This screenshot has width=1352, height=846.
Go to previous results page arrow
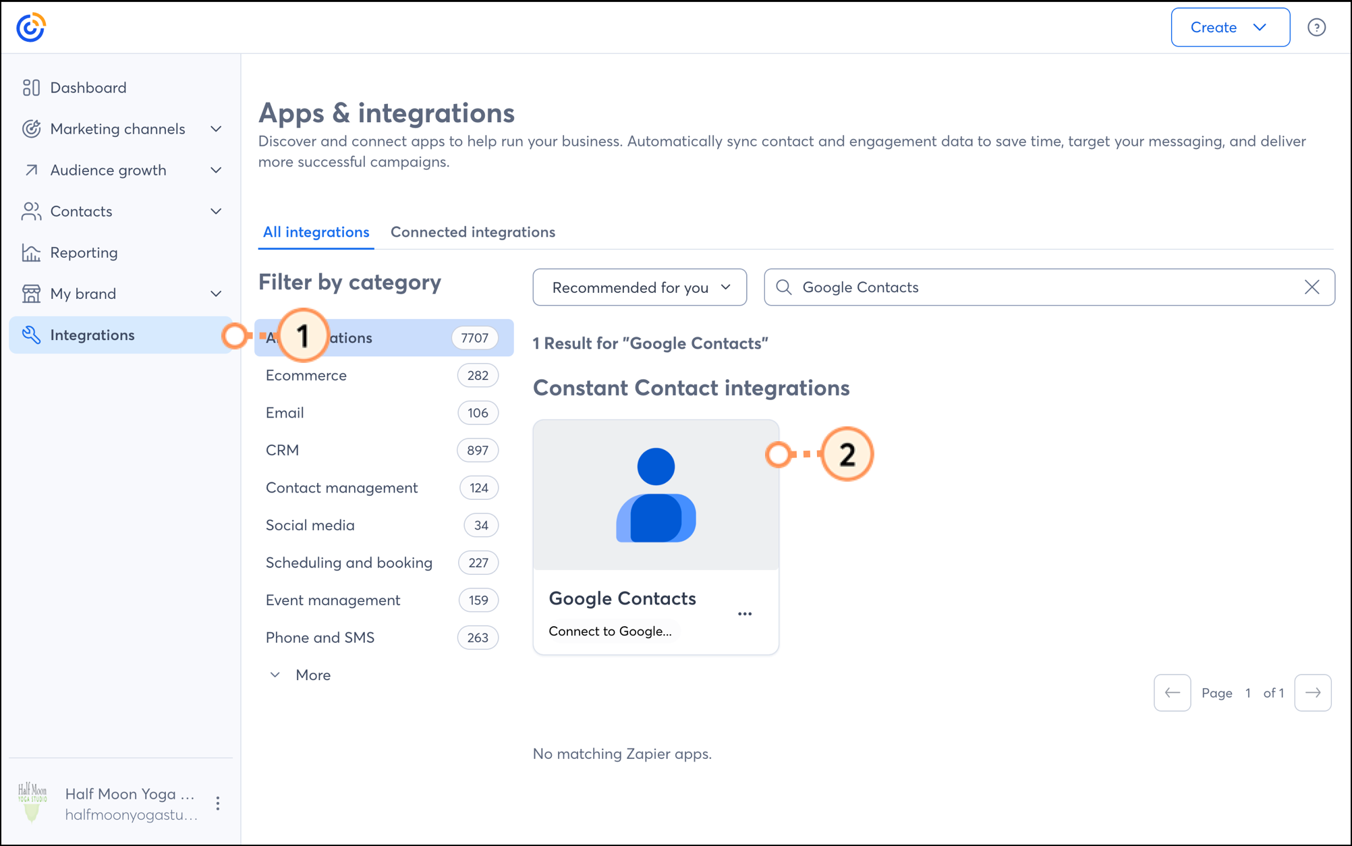[x=1172, y=693]
